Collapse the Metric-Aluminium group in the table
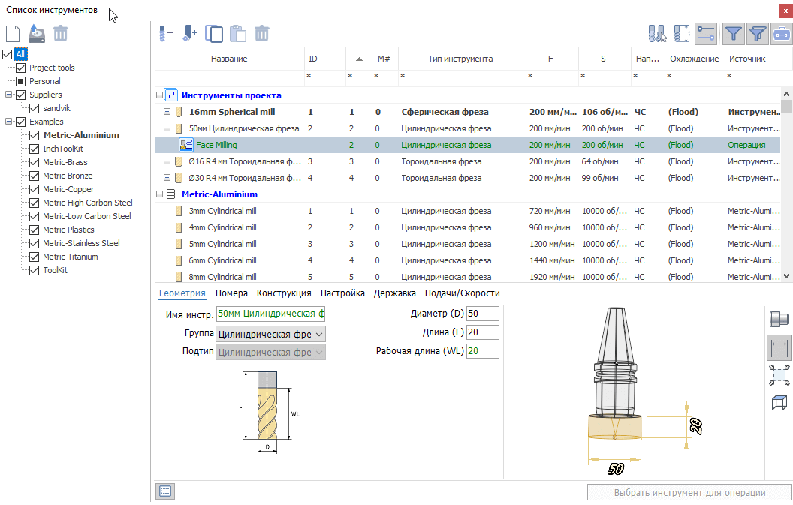The image size is (793, 505). click(159, 194)
